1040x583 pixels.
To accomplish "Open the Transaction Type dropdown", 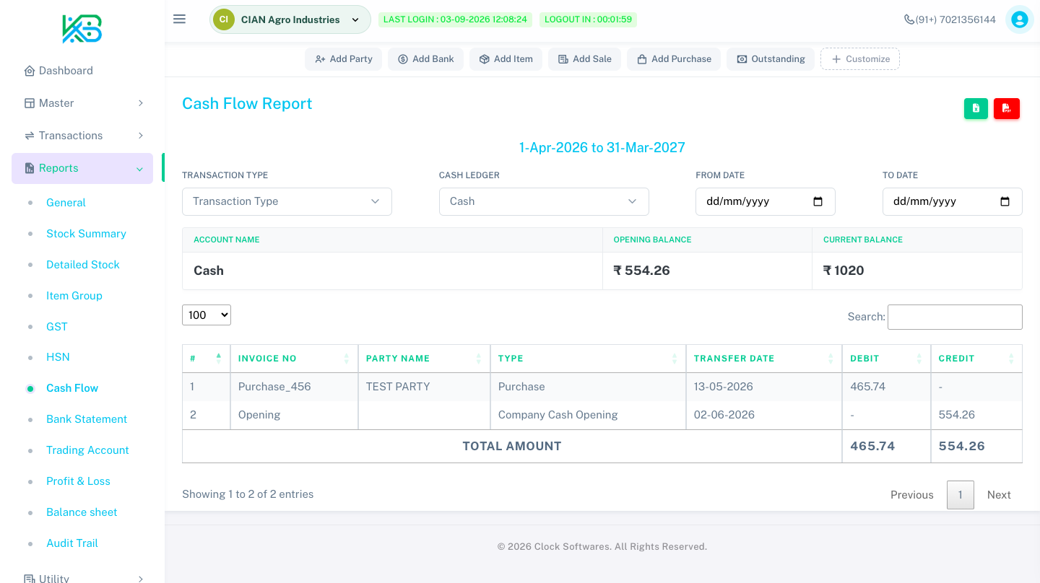I will [287, 201].
